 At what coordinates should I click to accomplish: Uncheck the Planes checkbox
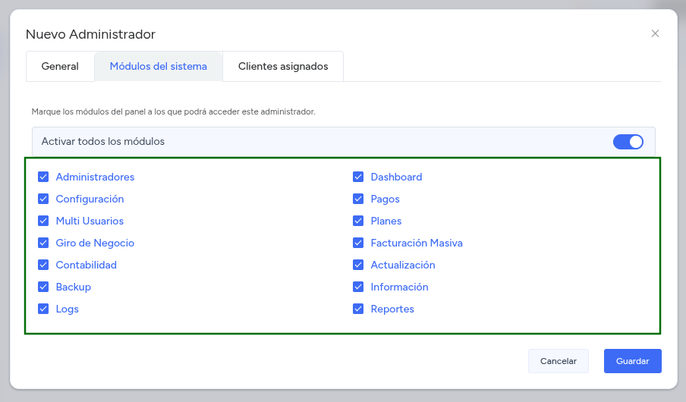tap(358, 221)
